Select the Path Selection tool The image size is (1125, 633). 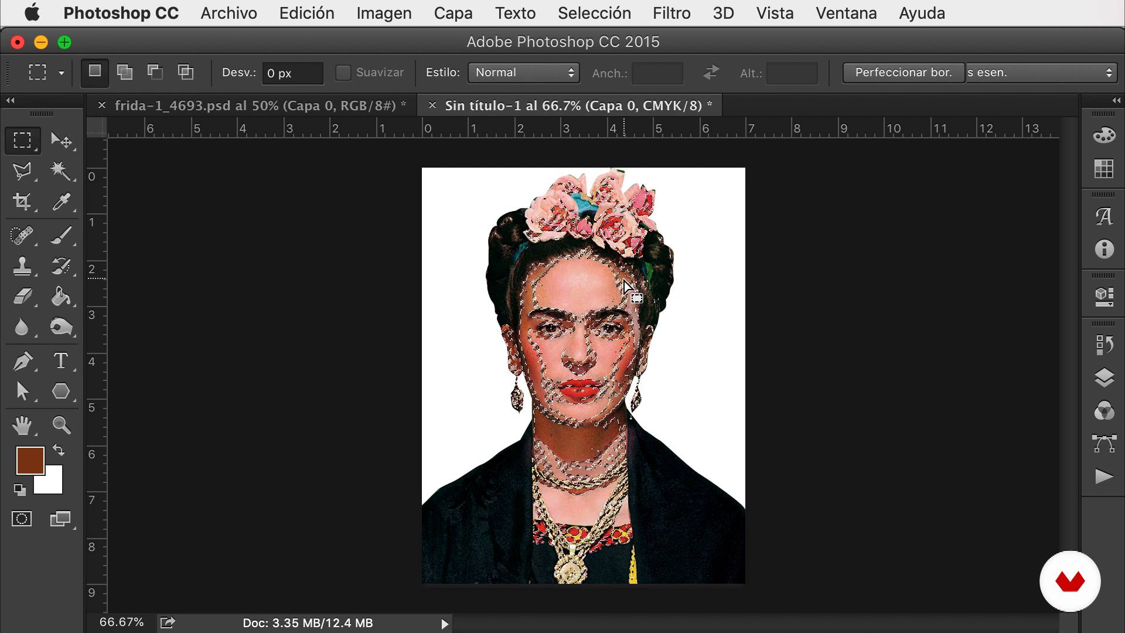(x=22, y=391)
